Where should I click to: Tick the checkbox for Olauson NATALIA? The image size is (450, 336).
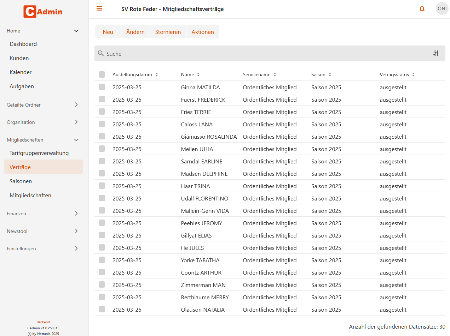(102, 309)
